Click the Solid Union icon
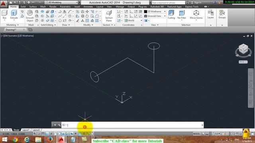 [x=42, y=12]
